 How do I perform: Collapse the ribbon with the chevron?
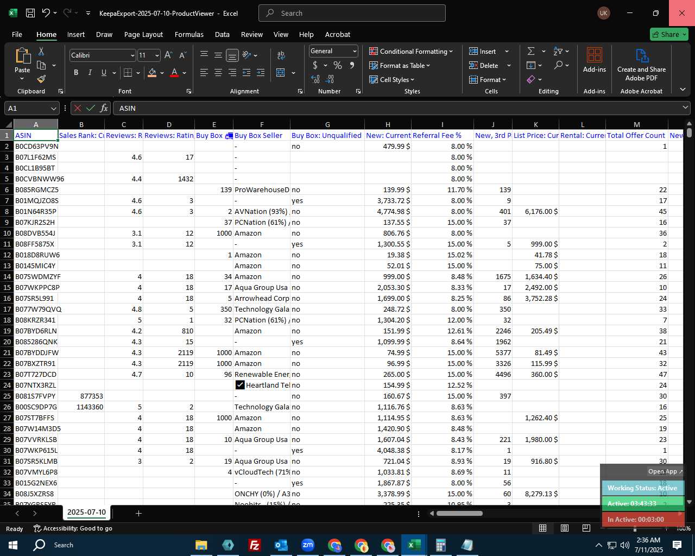(x=683, y=90)
